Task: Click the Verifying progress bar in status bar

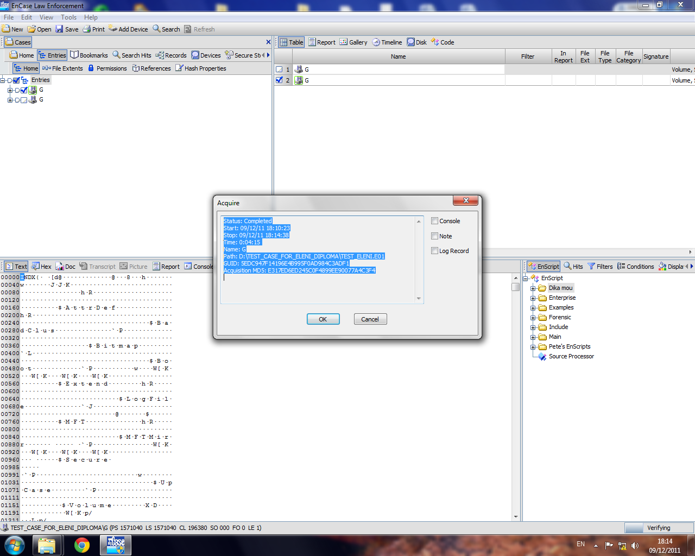Action: tap(659, 528)
